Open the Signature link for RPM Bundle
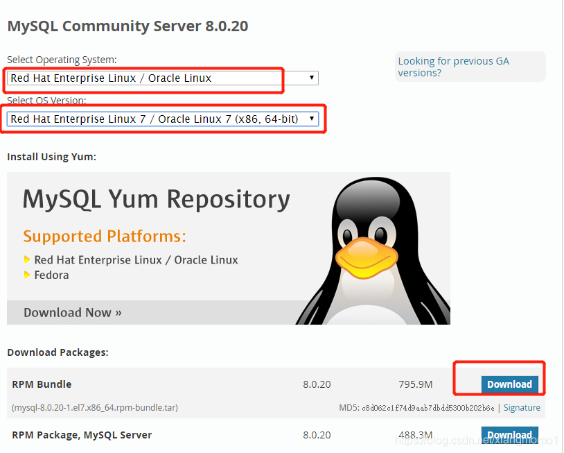The height and width of the screenshot is (453, 564). point(522,407)
